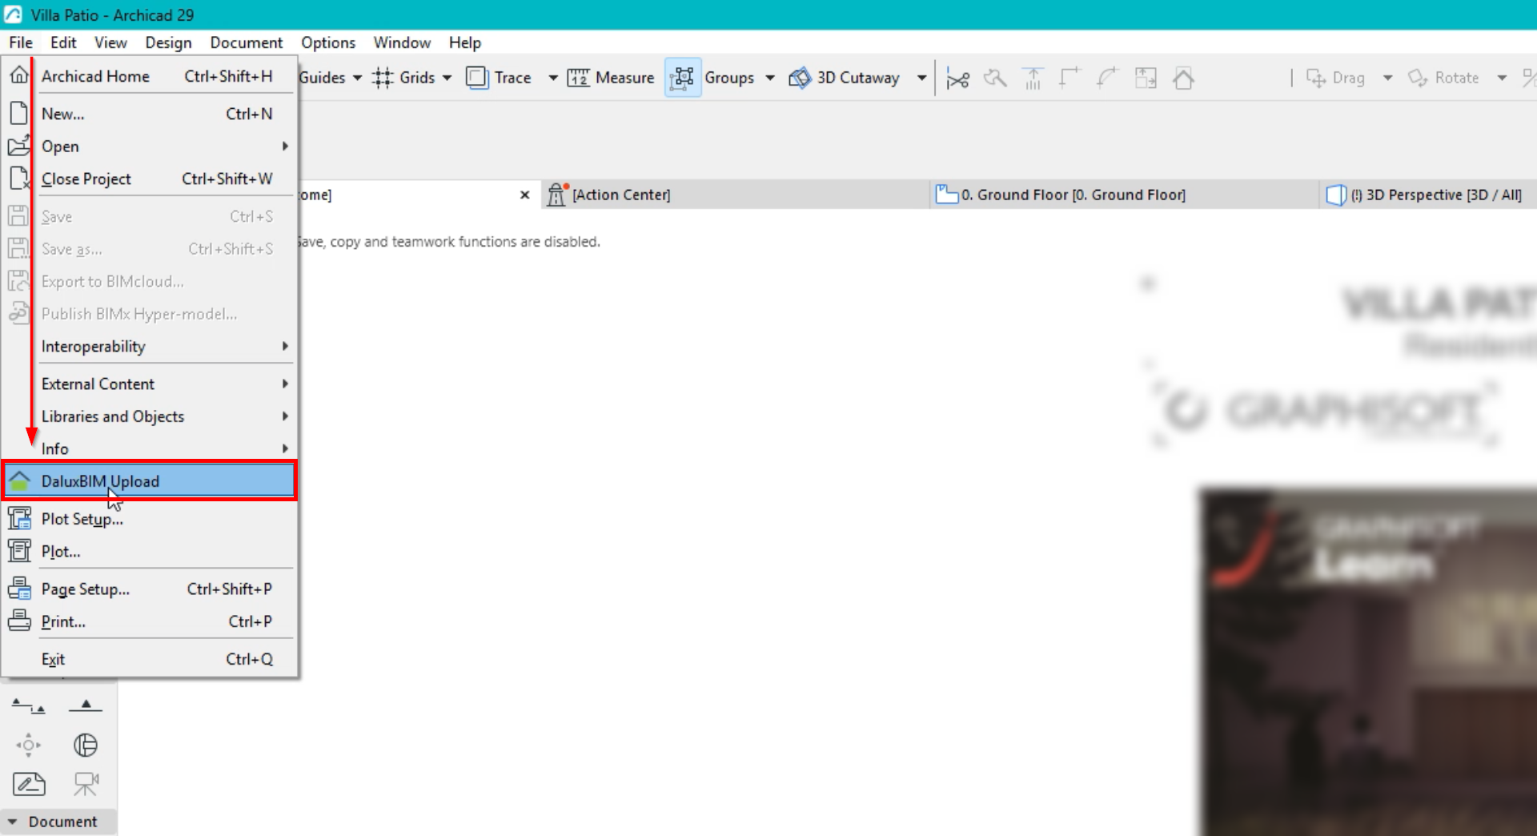1537x836 pixels.
Task: Open the Rotate dropdown arrow
Action: (1503, 78)
